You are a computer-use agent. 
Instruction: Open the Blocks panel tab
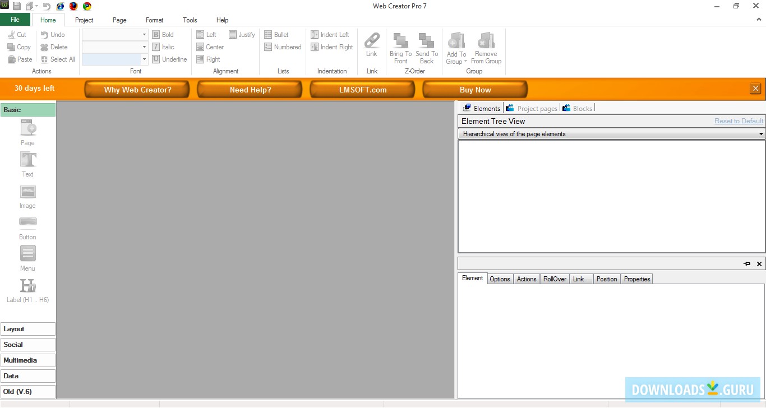pos(578,108)
